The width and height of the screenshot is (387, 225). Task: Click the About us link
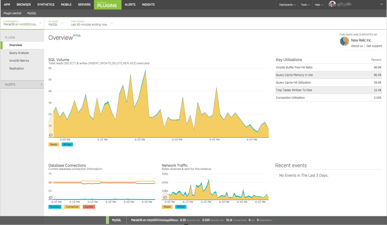click(357, 46)
